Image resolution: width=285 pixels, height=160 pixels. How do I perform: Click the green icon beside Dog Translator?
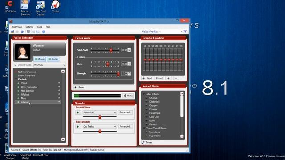point(18,87)
